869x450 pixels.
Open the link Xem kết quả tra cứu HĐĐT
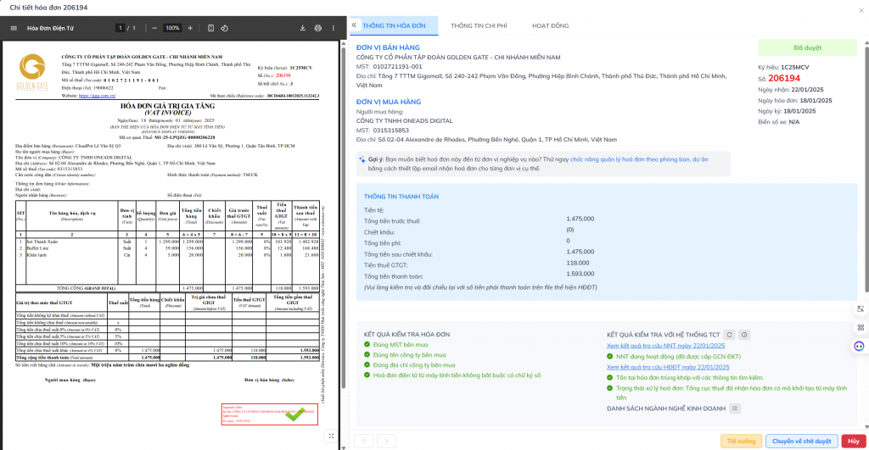tap(668, 367)
